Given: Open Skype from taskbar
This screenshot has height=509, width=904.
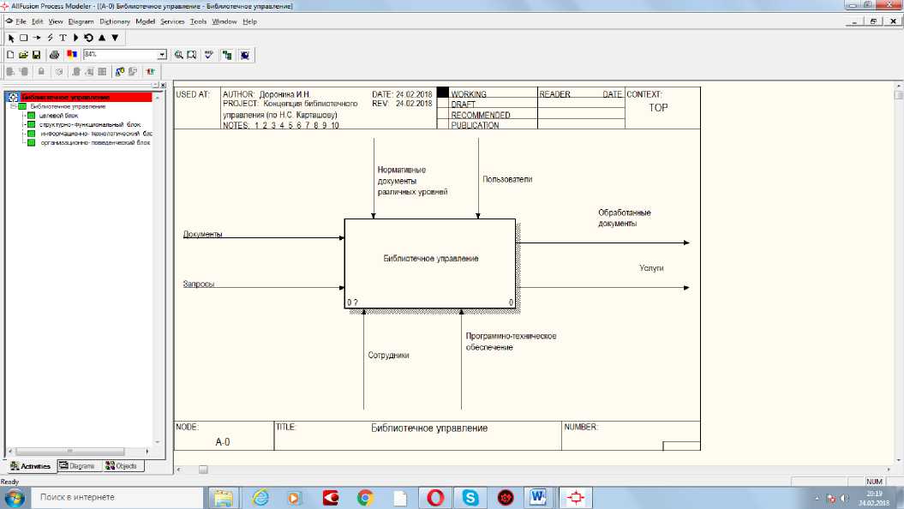Looking at the screenshot, I should click(x=470, y=498).
